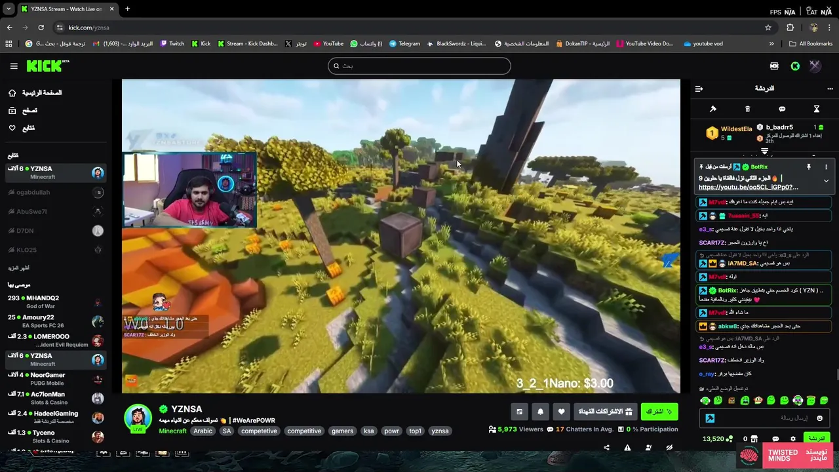Open the youtu.be link in pinned message
The height and width of the screenshot is (472, 839).
(748, 187)
